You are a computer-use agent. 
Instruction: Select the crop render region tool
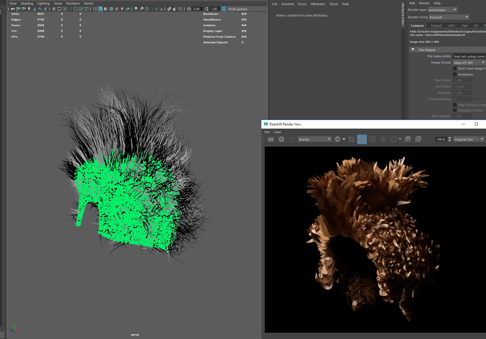(351, 139)
